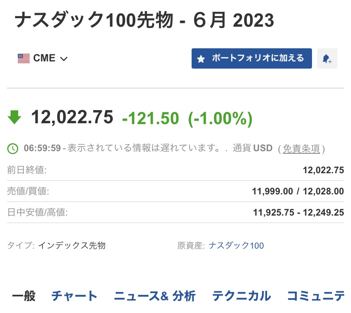351x313 pixels.
Task: Expand the CME exchange chevron
Action: 64,59
